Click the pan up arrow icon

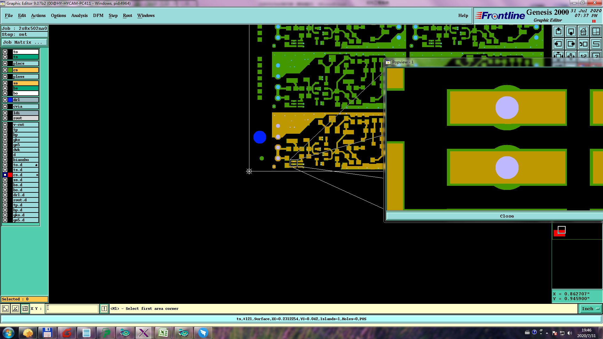(558, 31)
